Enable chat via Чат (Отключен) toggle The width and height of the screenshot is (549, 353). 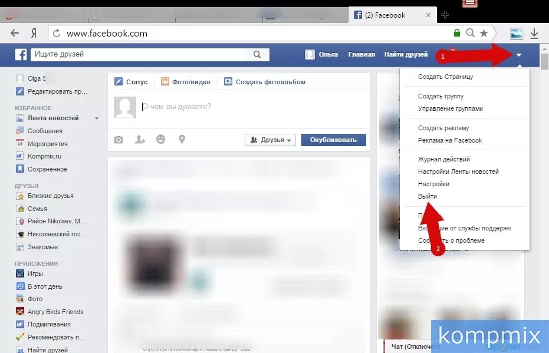point(416,347)
